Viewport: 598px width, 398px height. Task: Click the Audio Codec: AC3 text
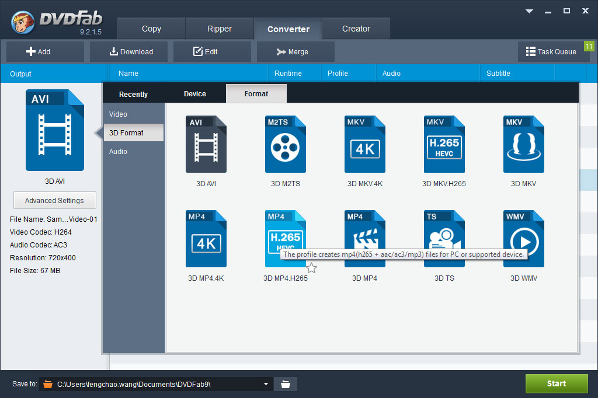[x=39, y=245]
